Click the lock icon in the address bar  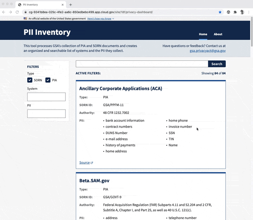[x=26, y=12]
